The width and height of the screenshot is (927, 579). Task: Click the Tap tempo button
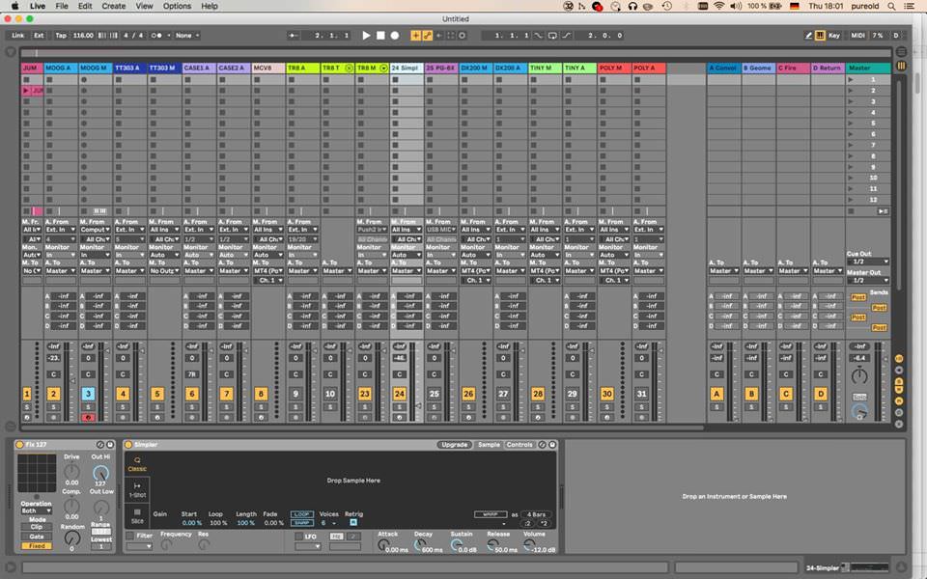[x=61, y=36]
